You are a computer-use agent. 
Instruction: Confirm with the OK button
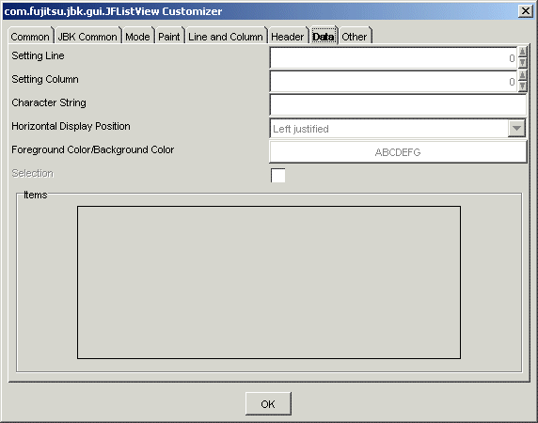click(268, 404)
